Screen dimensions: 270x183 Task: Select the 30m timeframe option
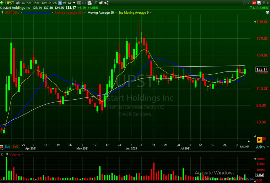tap(44, 3)
